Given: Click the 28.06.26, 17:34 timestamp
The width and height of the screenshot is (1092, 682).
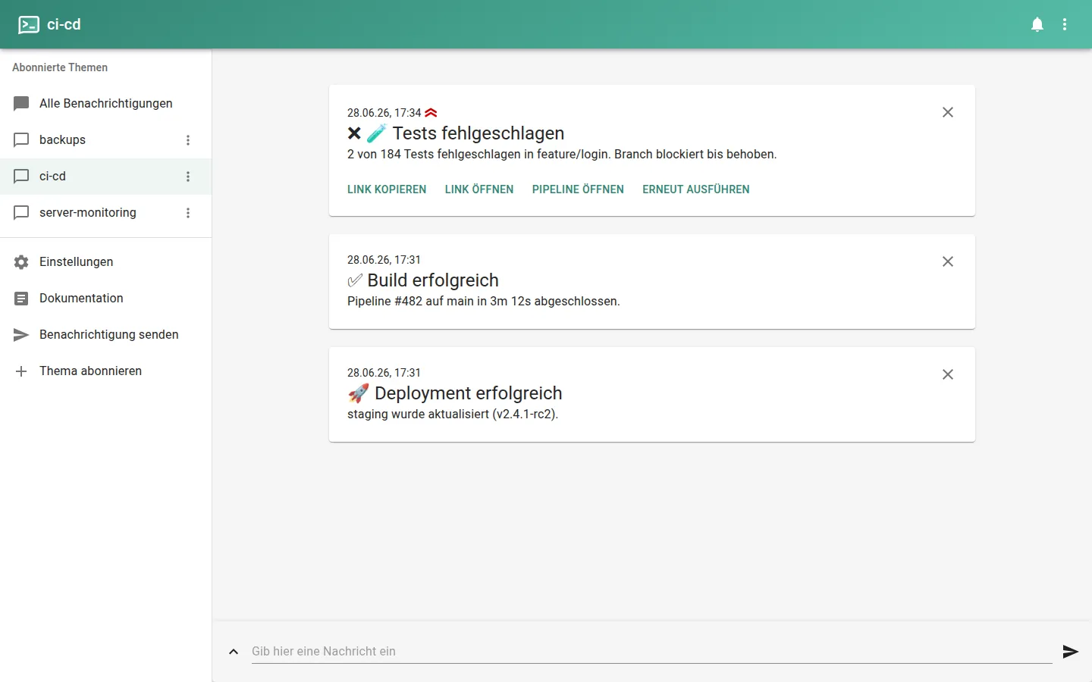Looking at the screenshot, I should point(384,113).
